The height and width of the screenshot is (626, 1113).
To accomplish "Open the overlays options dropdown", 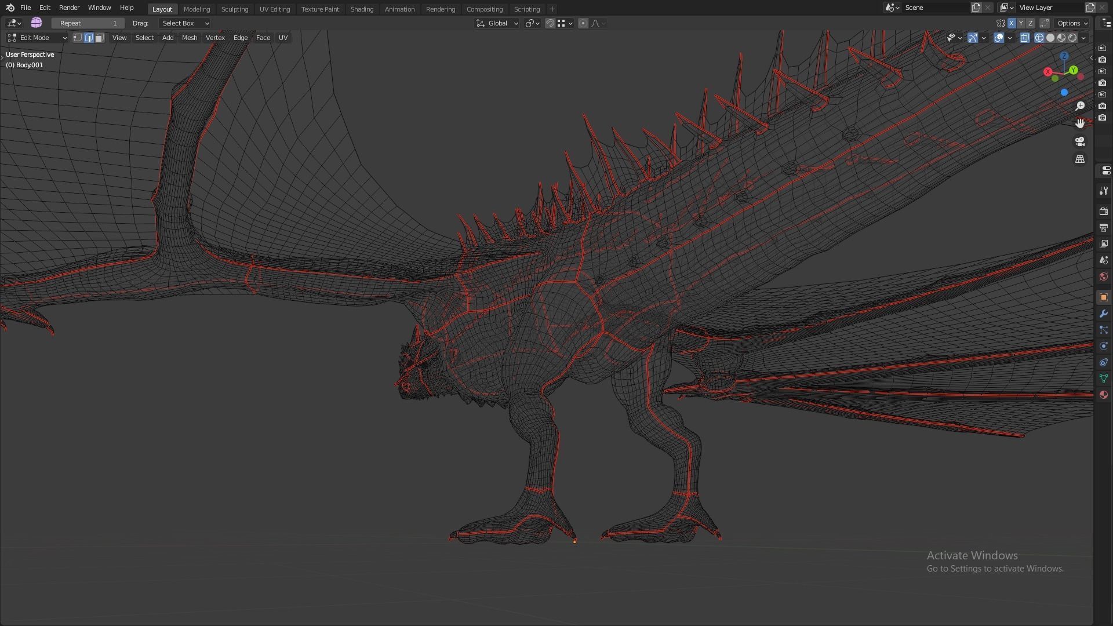I will [1010, 38].
